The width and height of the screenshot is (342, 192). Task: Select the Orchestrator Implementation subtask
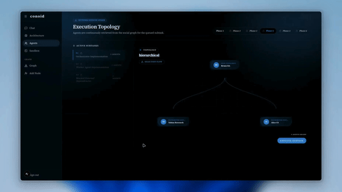[98, 55]
